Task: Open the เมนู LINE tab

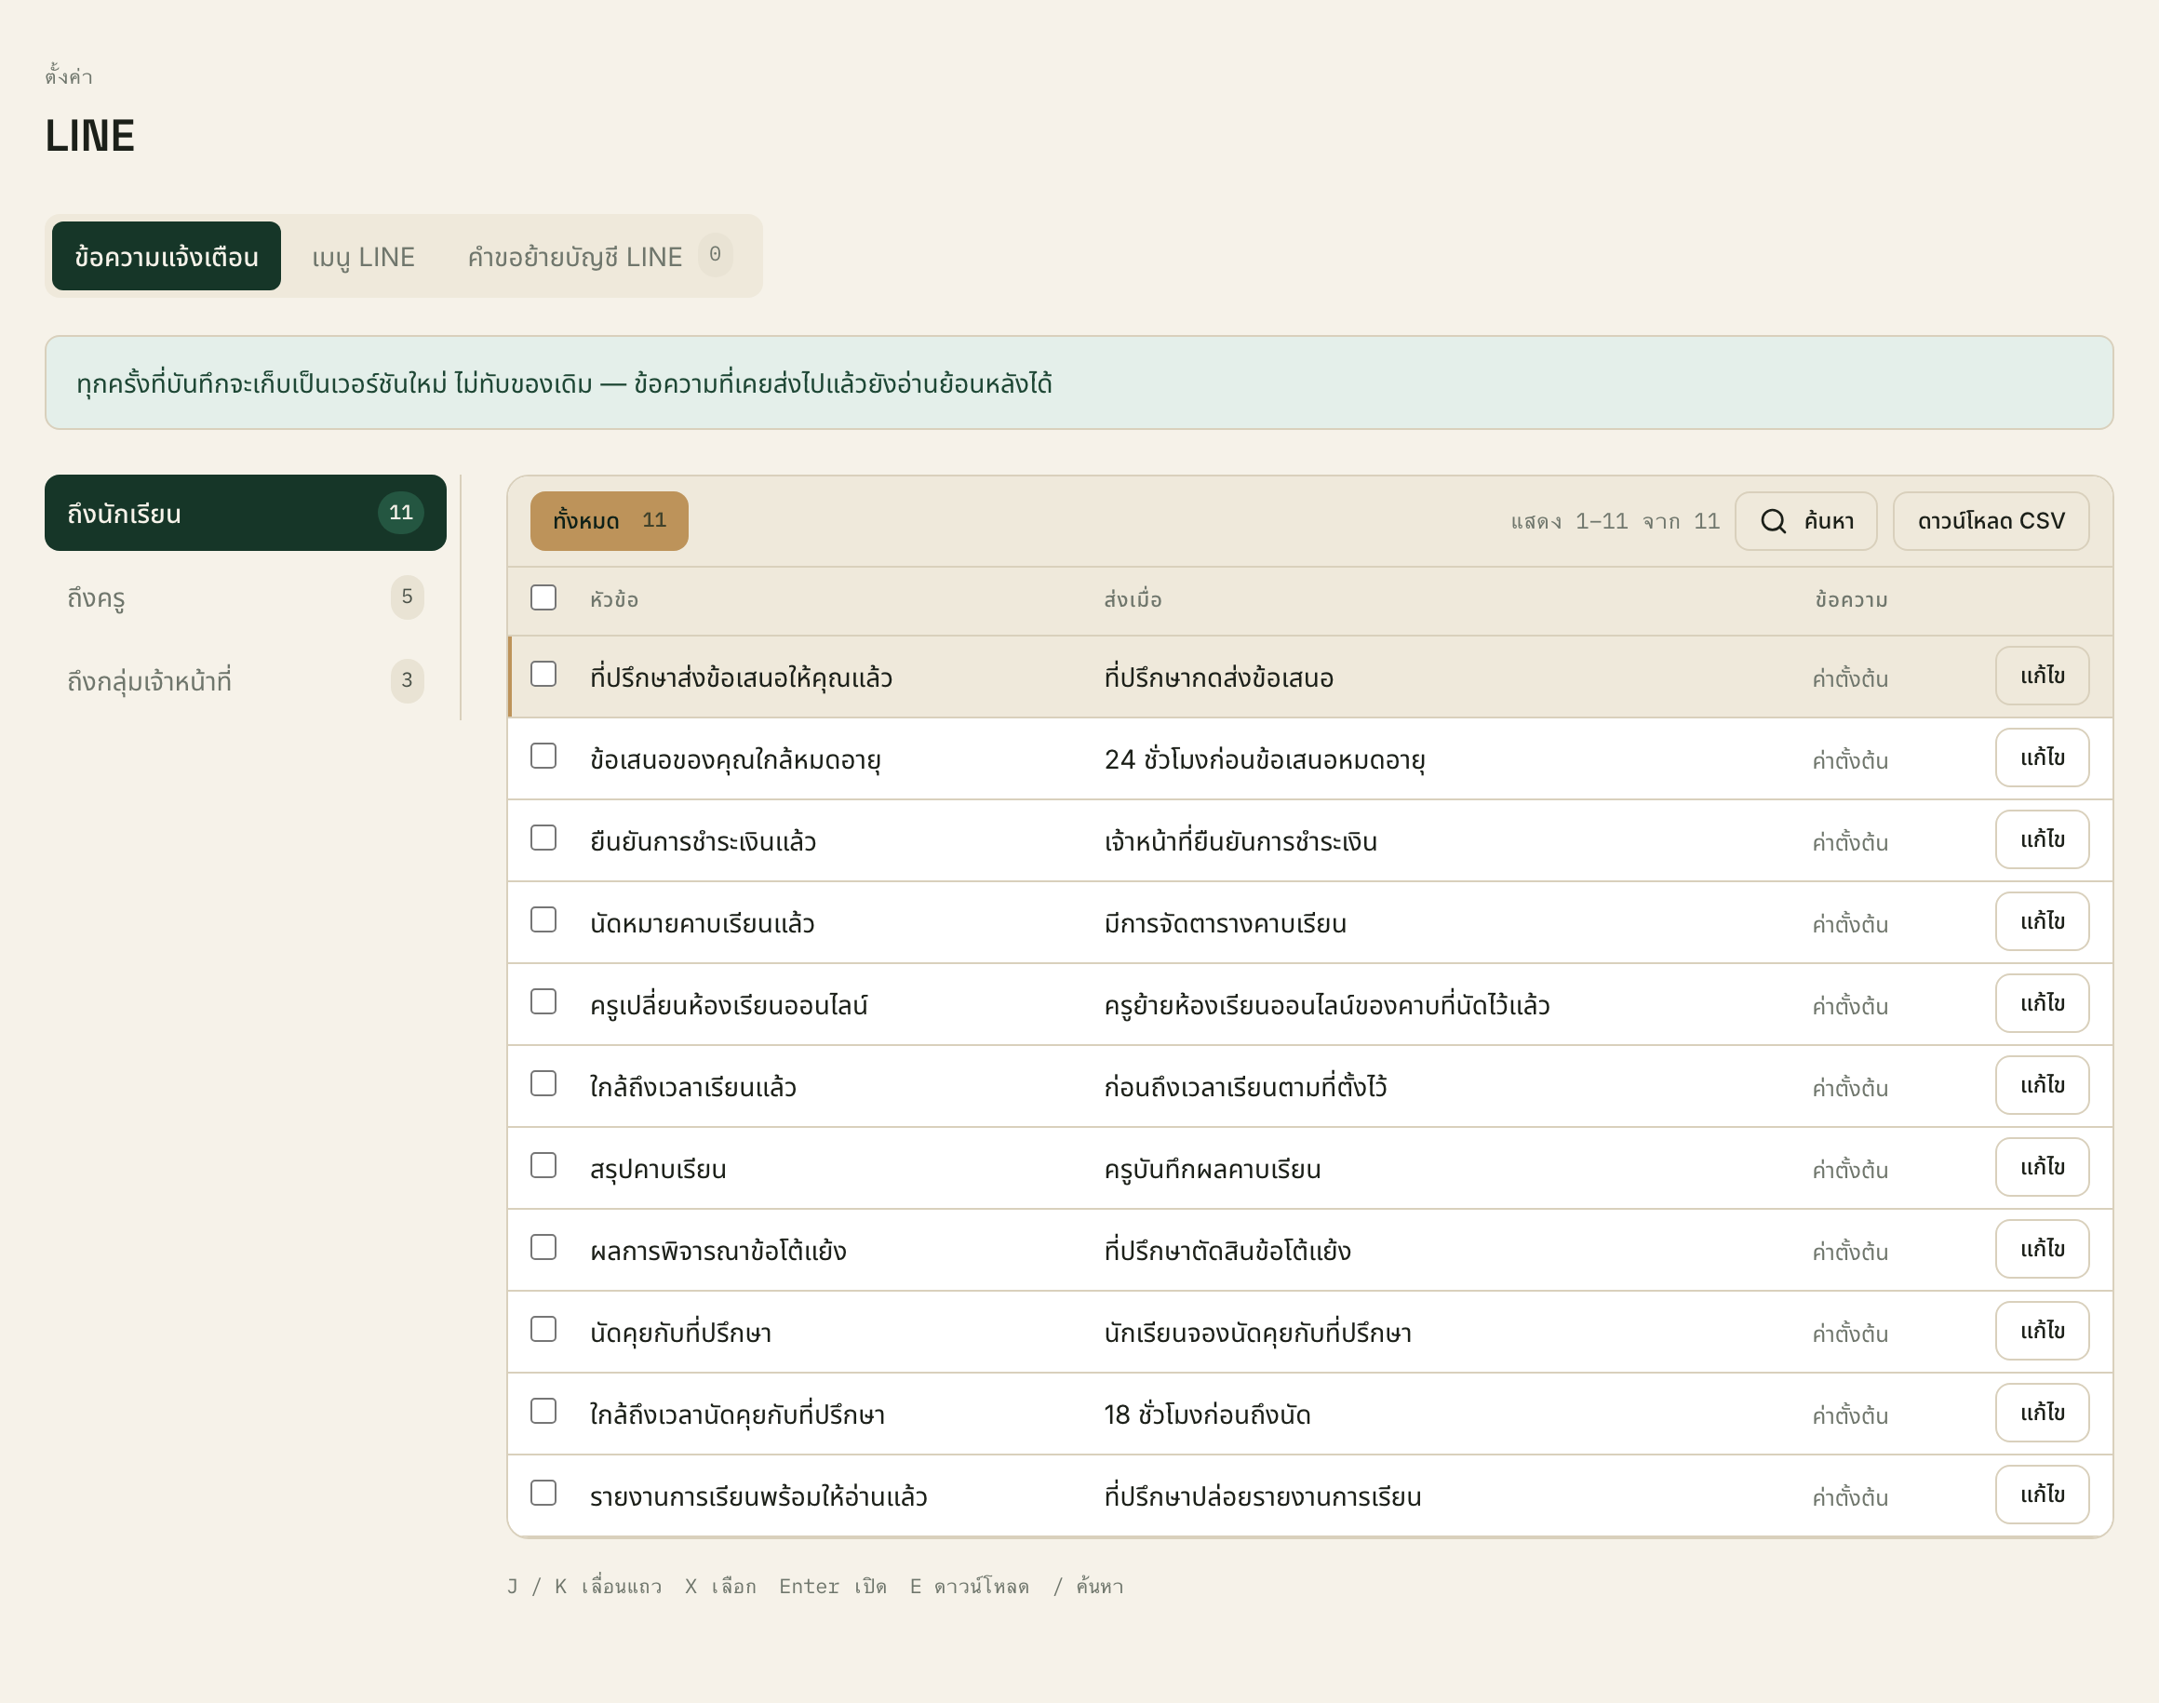Action: [363, 256]
